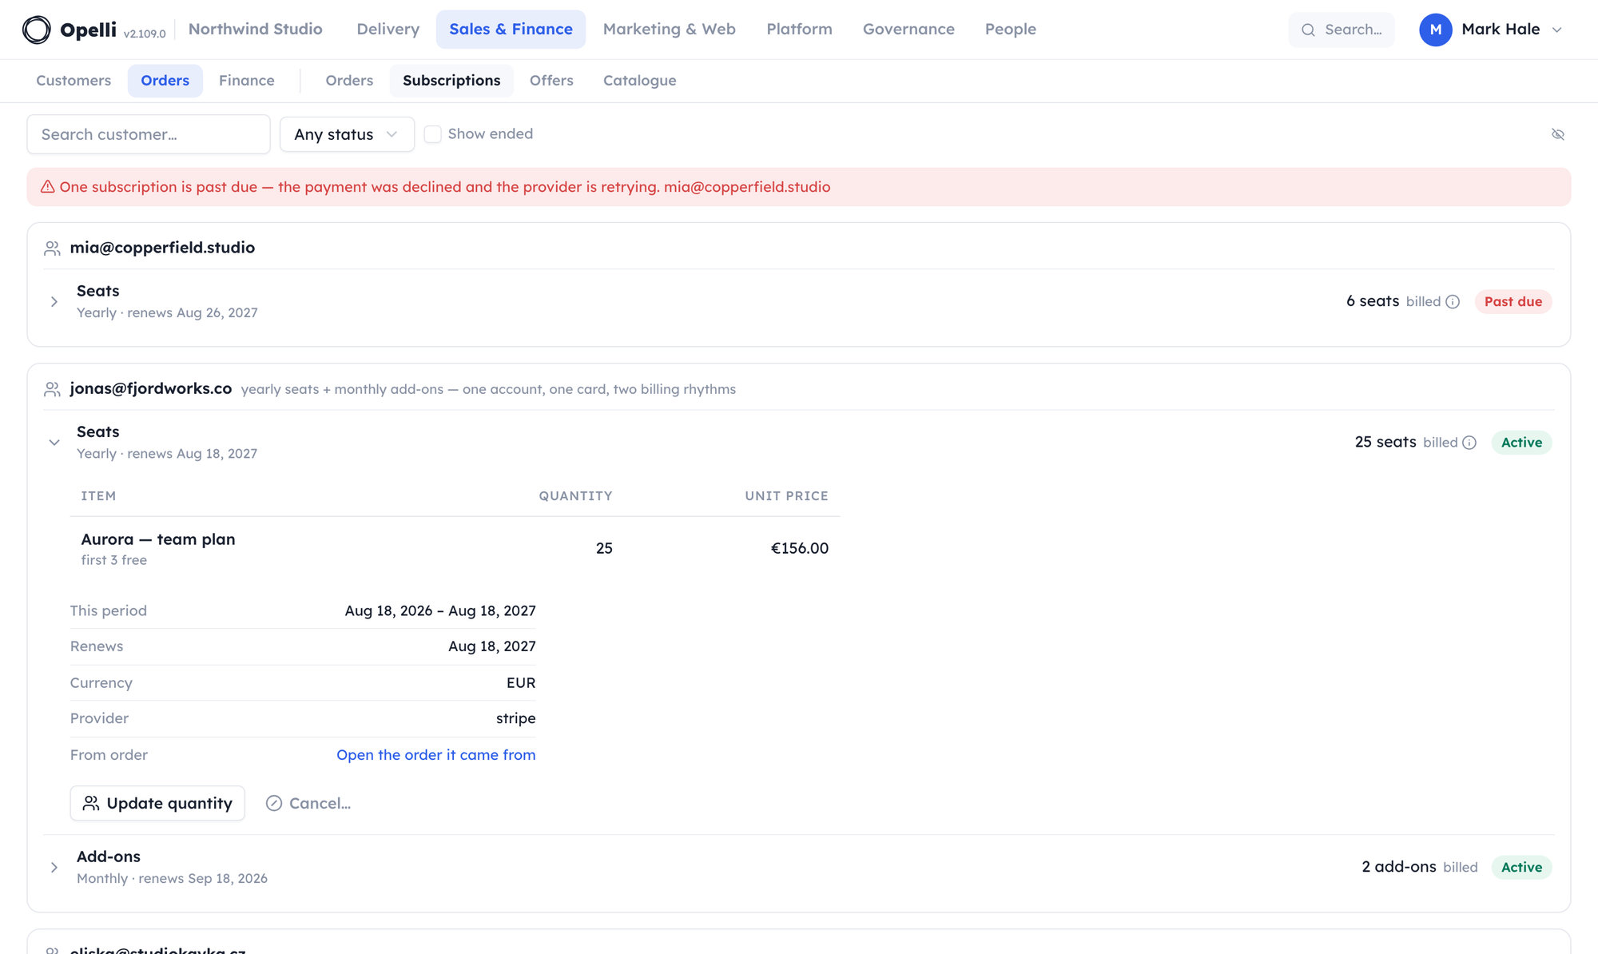
Task: Click the people icon on Update quantity button
Action: pyautogui.click(x=91, y=803)
